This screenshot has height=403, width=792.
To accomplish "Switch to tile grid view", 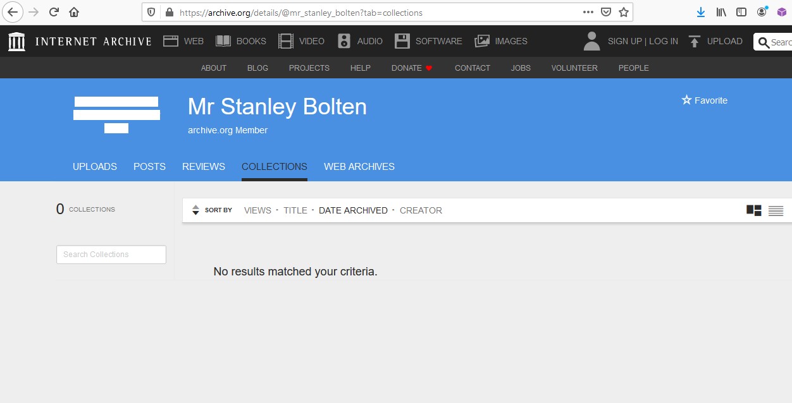I will (754, 210).
